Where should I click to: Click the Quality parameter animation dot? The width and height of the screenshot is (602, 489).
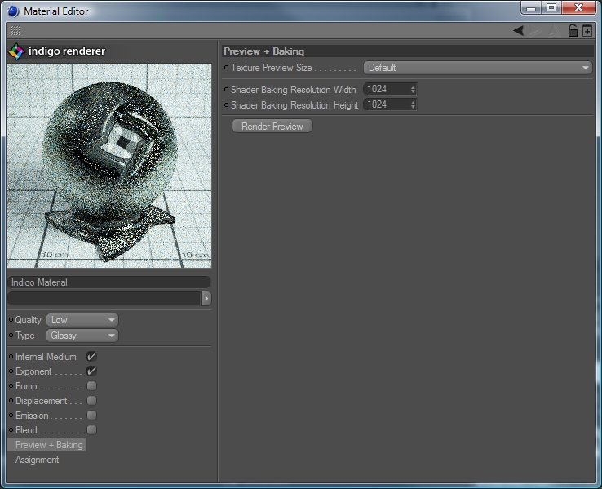point(11,319)
